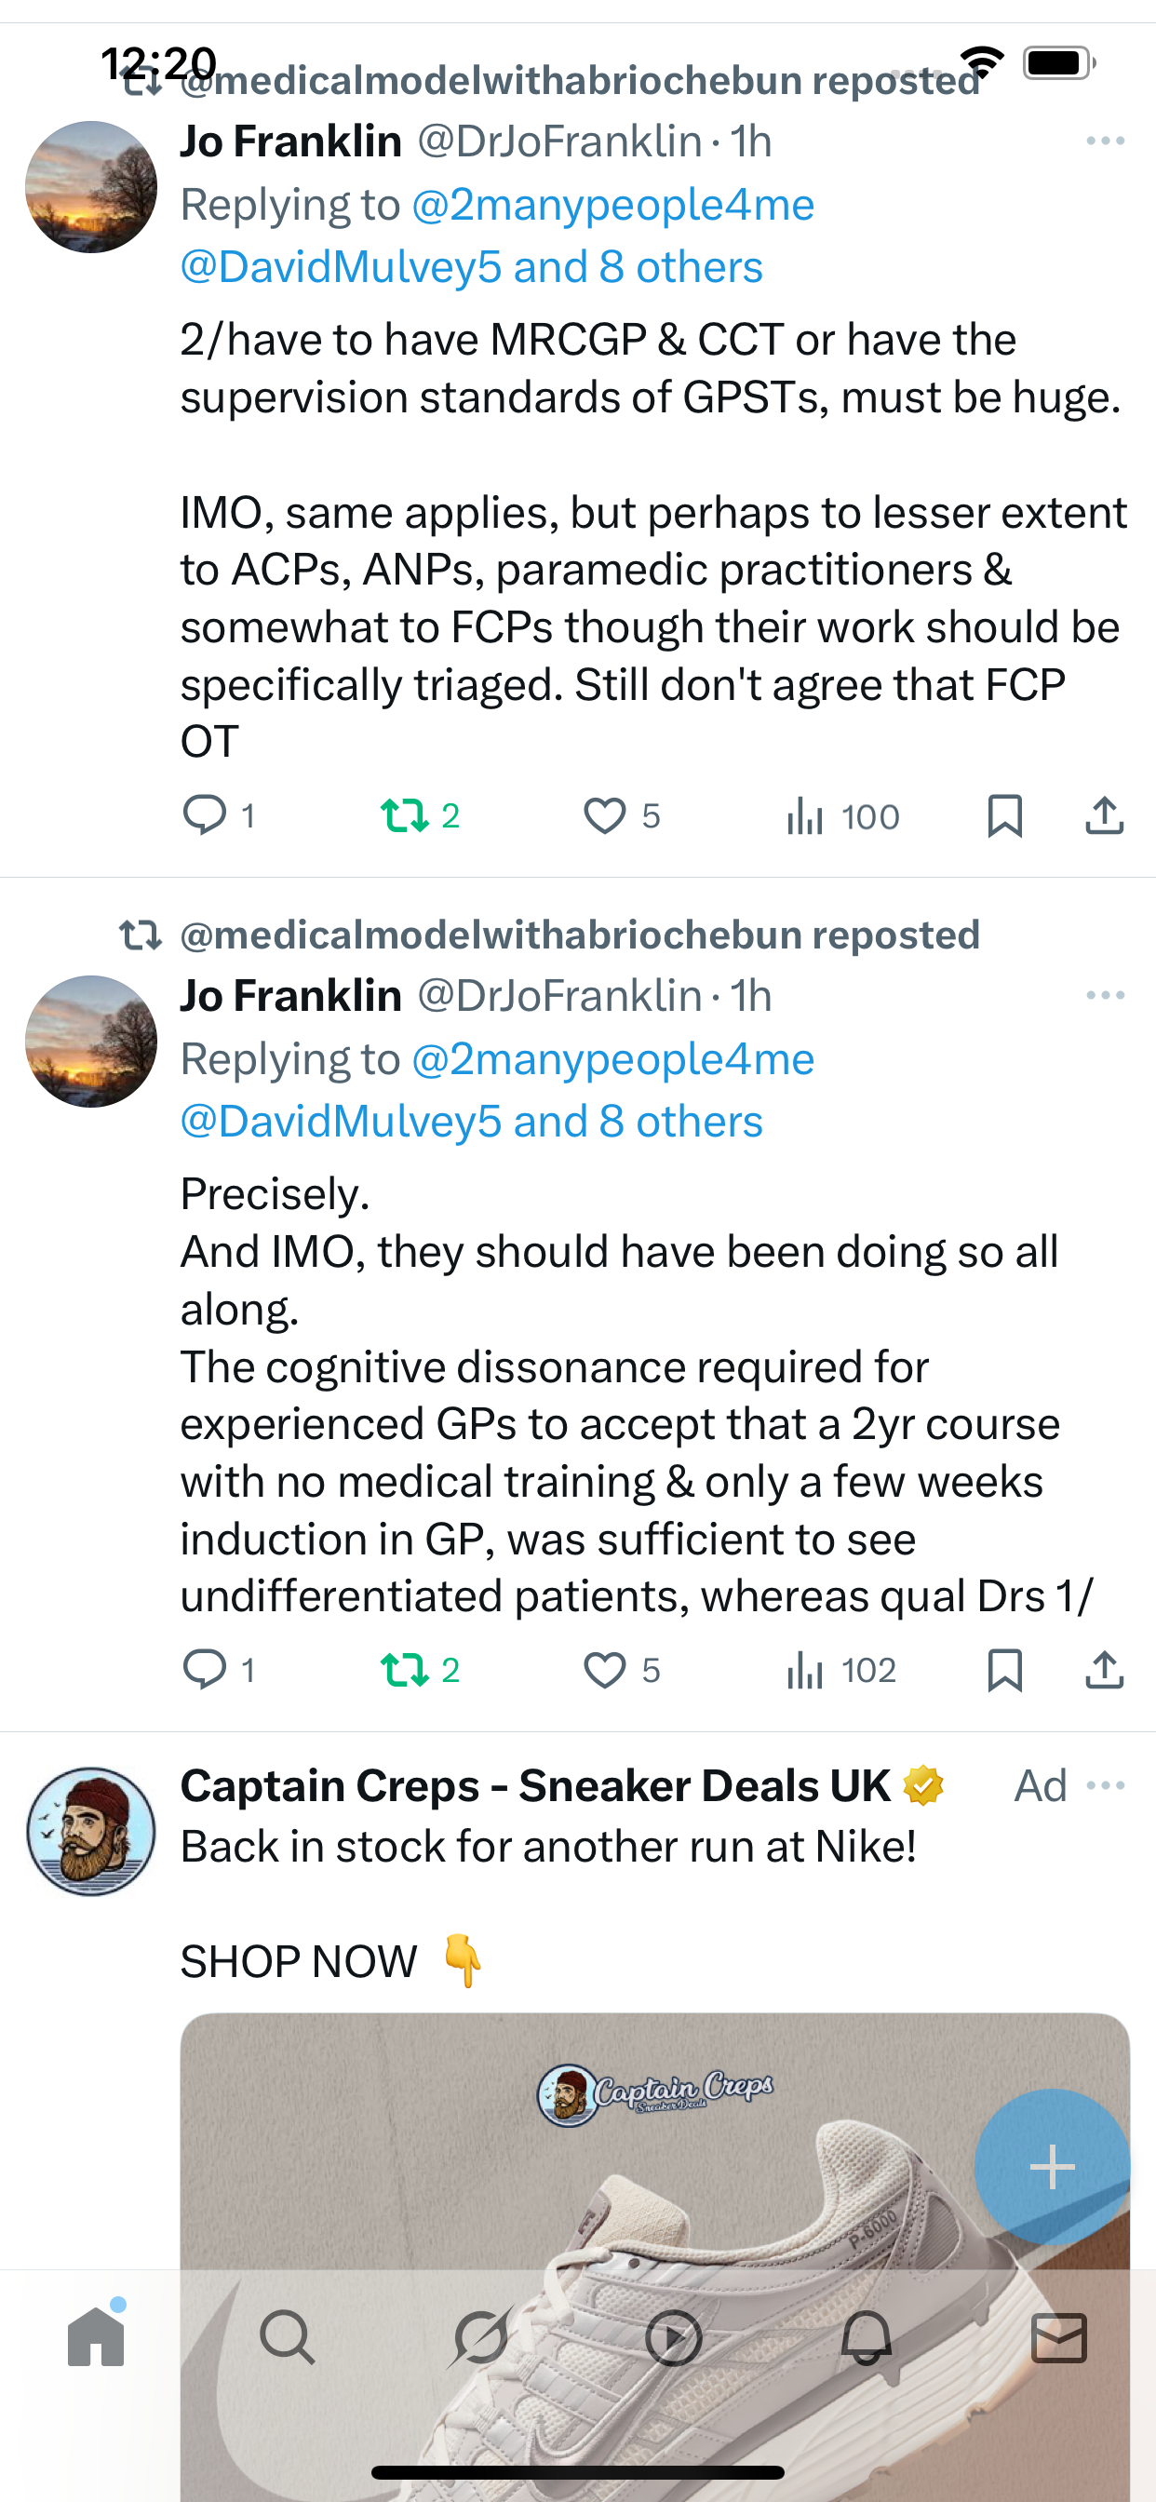This screenshot has height=2502, width=1156.
Task: Open more options on second Jo Franklin tweet
Action: (1106, 996)
